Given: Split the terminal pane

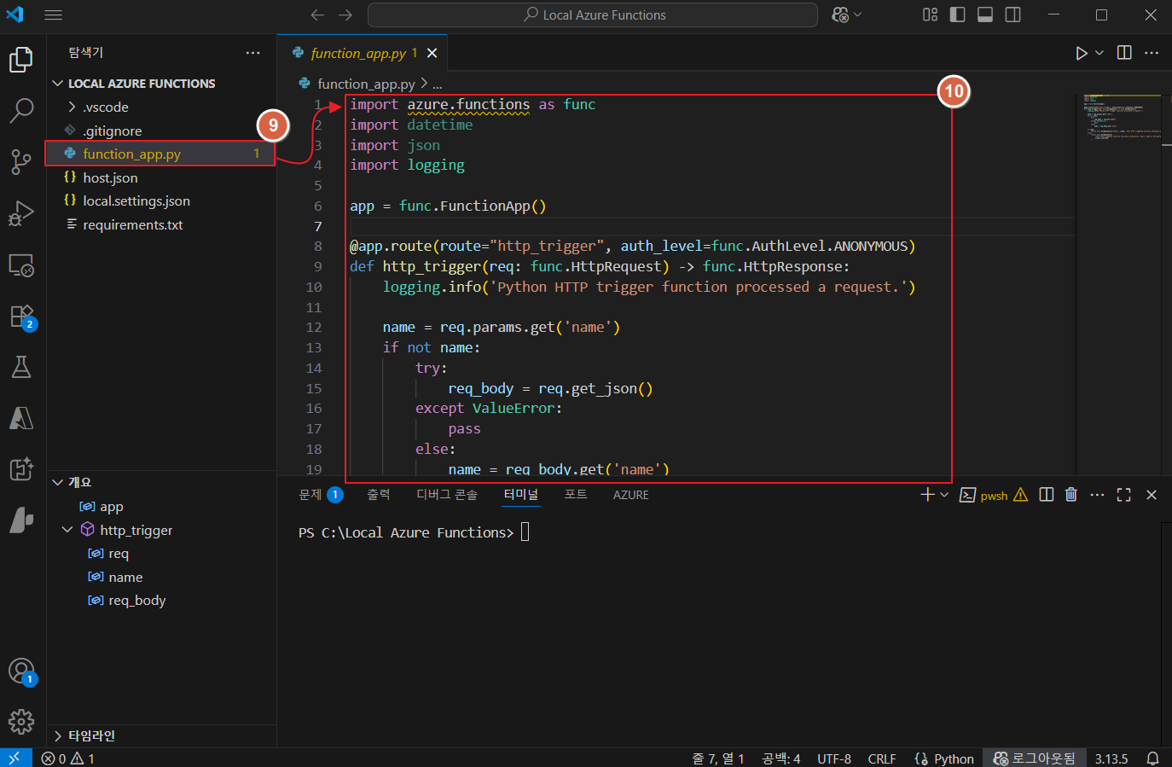Looking at the screenshot, I should (x=1047, y=495).
